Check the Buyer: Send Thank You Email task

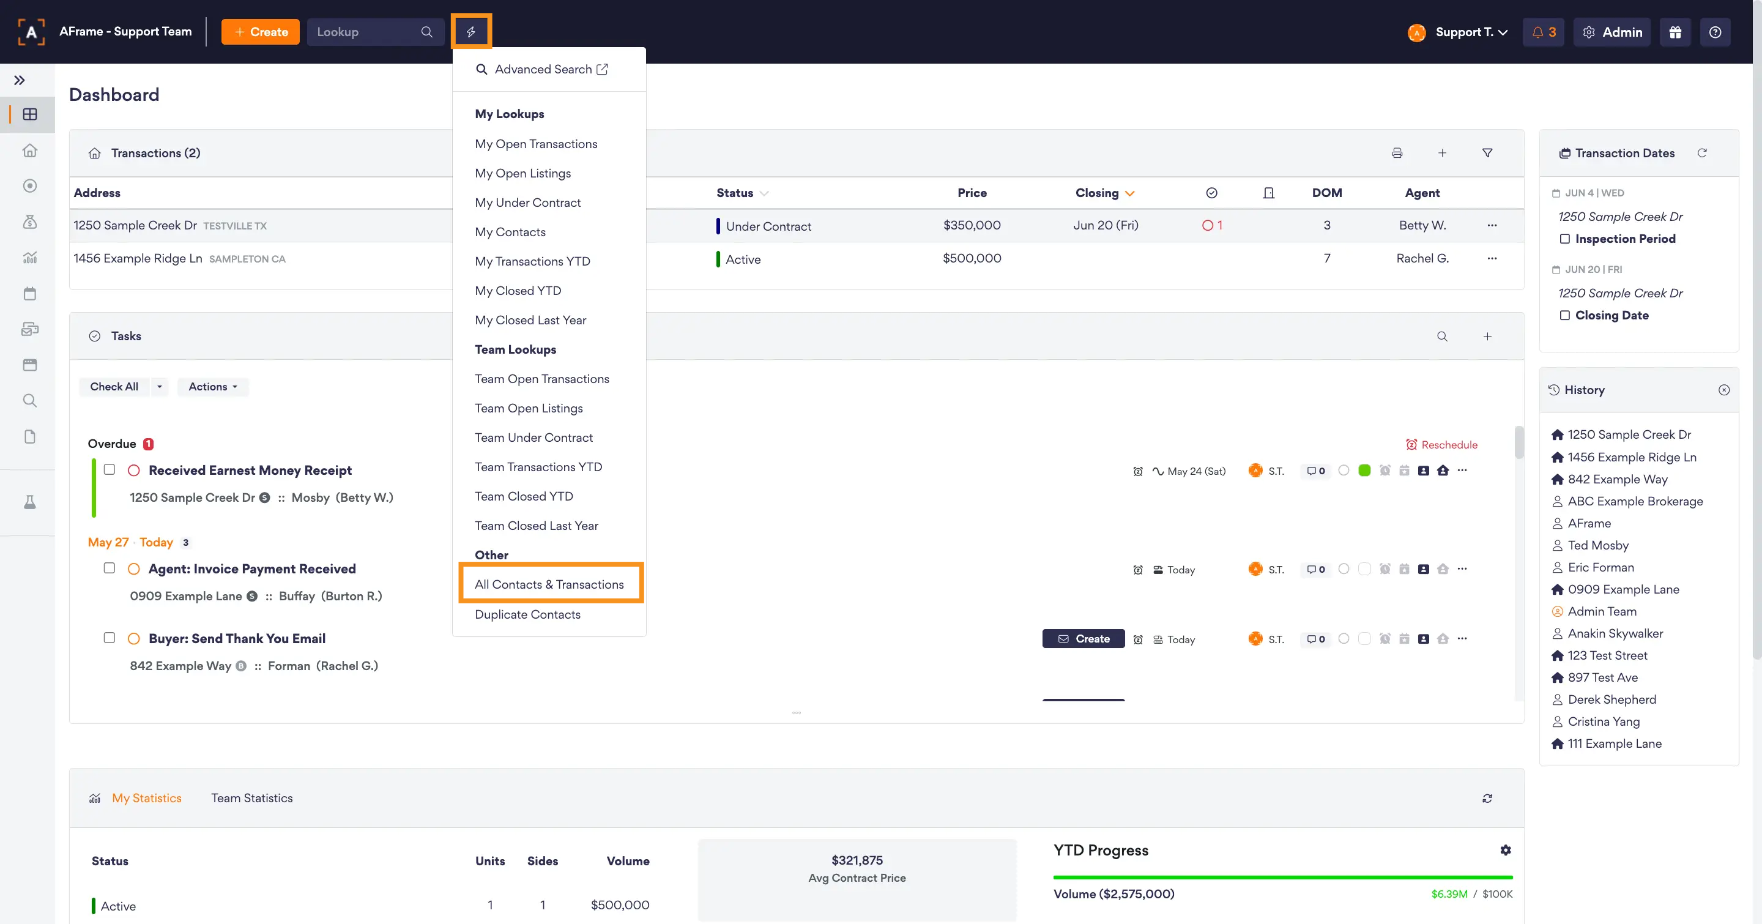(x=110, y=638)
